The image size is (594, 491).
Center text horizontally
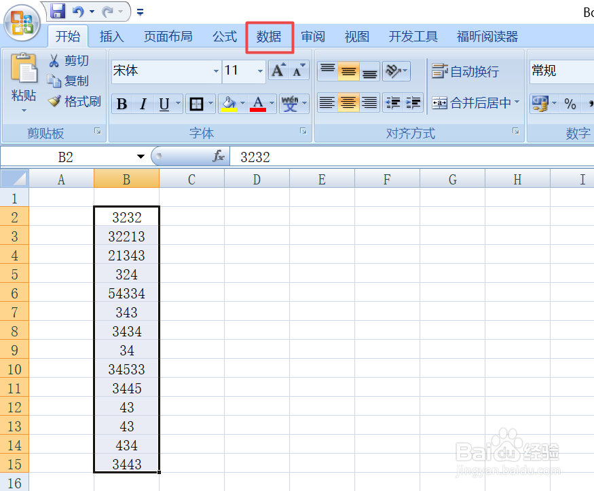coord(348,102)
